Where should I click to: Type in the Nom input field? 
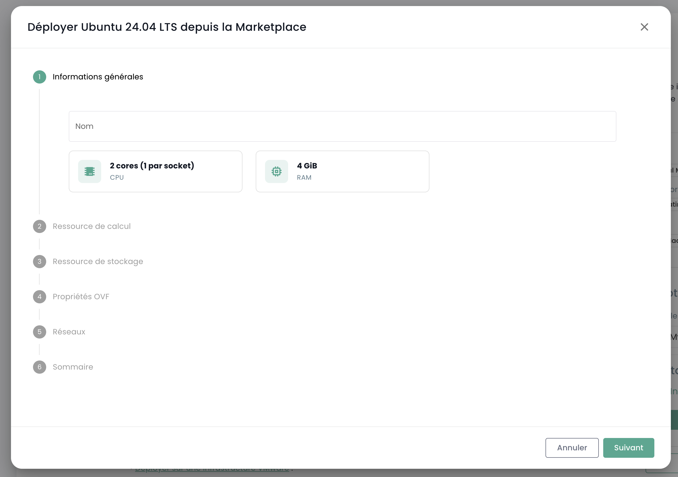click(342, 126)
